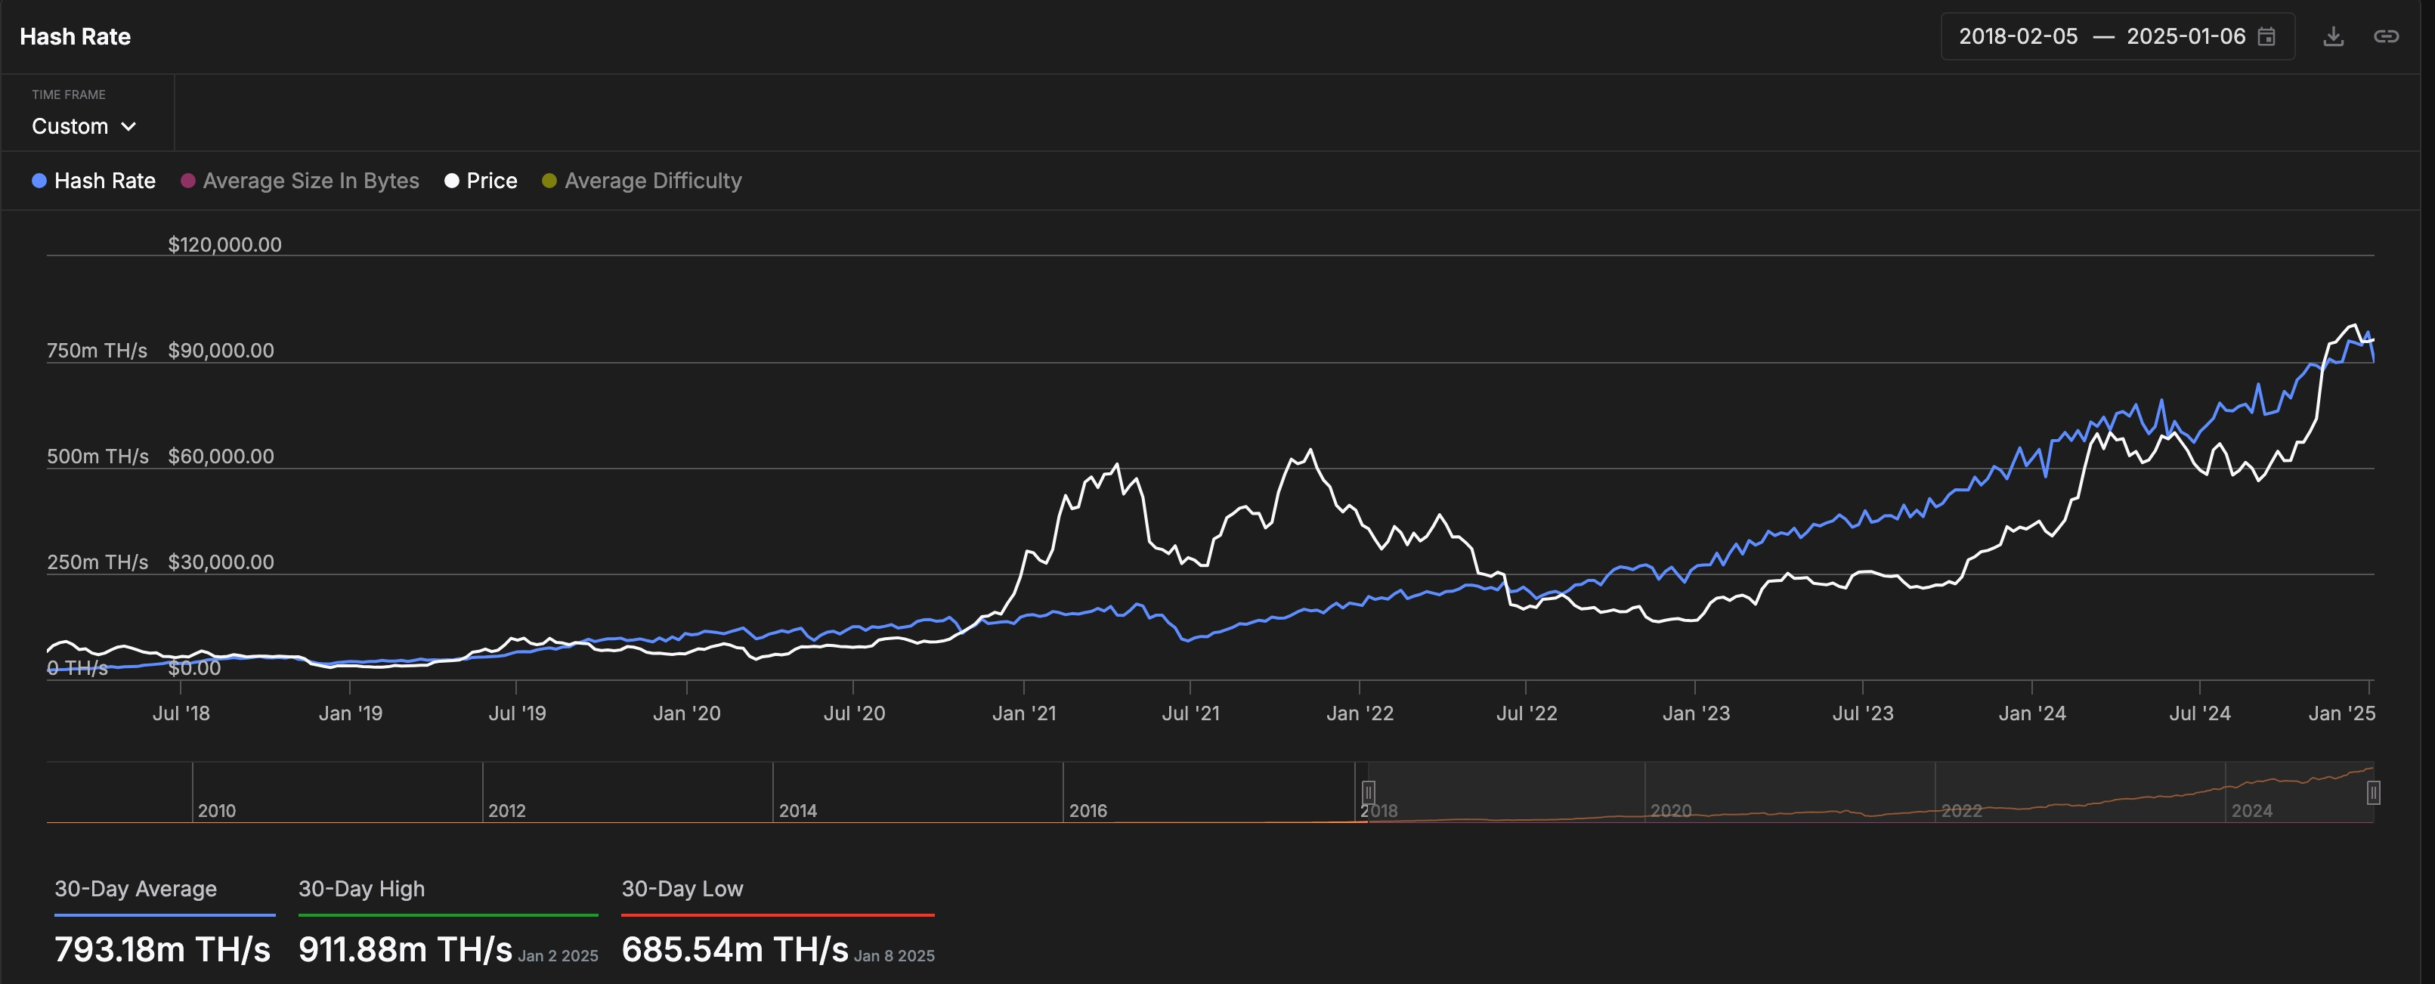The image size is (2435, 984).
Task: Click the Hash Rate panel title
Action: [75, 37]
